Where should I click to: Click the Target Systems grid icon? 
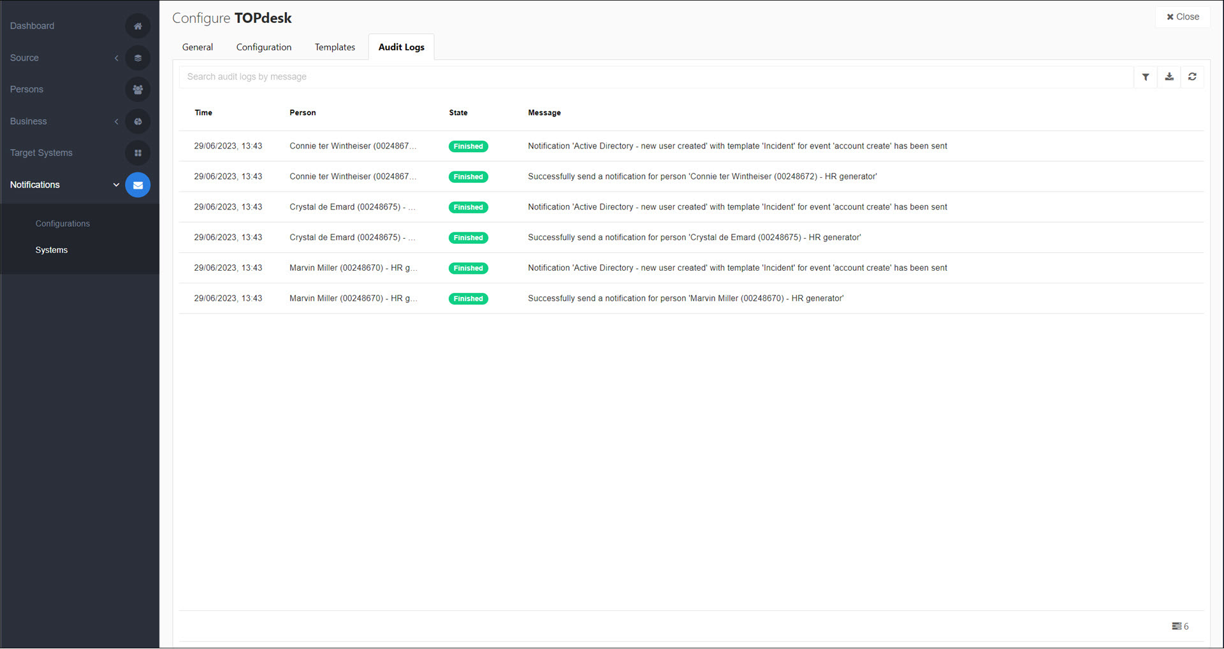138,153
